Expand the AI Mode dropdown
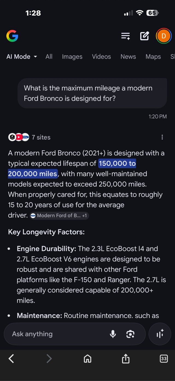This screenshot has height=381, width=175. tap(22, 57)
